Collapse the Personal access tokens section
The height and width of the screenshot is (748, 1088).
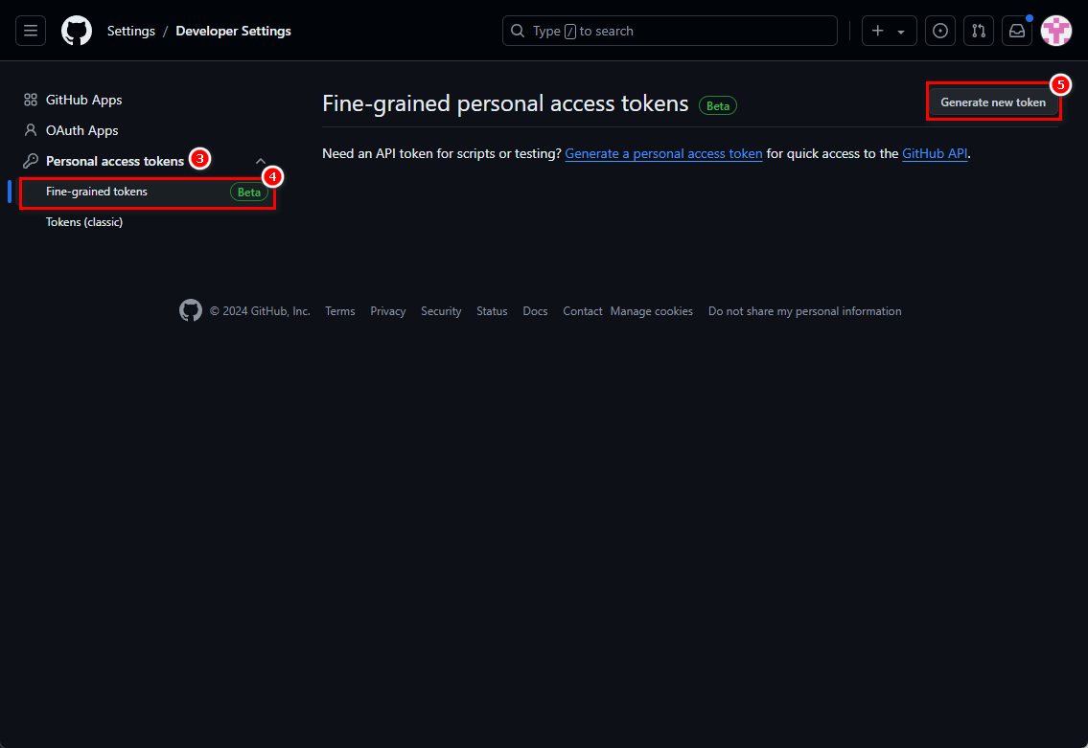pyautogui.click(x=261, y=161)
